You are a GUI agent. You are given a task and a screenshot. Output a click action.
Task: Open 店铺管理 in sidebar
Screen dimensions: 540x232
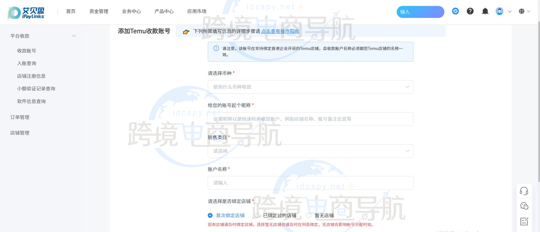coord(20,133)
